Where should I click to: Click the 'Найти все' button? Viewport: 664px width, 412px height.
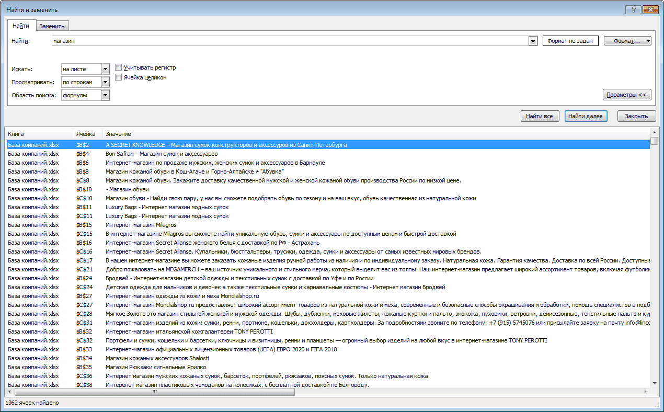tap(540, 116)
